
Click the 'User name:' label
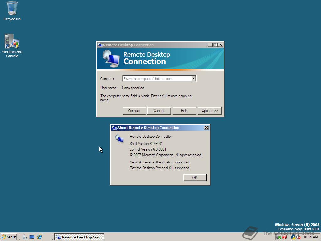click(109, 88)
